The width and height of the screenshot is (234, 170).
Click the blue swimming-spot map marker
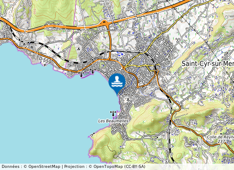pos(117,84)
